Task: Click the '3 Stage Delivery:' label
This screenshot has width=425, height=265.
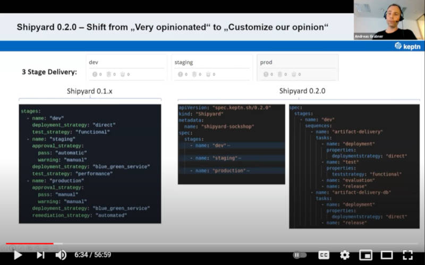Action: tap(49, 72)
